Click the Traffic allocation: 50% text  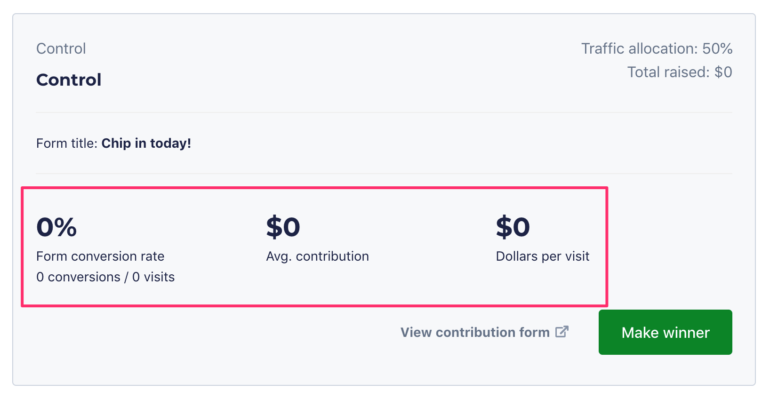pyautogui.click(x=657, y=48)
